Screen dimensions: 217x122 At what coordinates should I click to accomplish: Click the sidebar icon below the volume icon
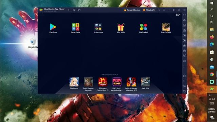click(184, 25)
